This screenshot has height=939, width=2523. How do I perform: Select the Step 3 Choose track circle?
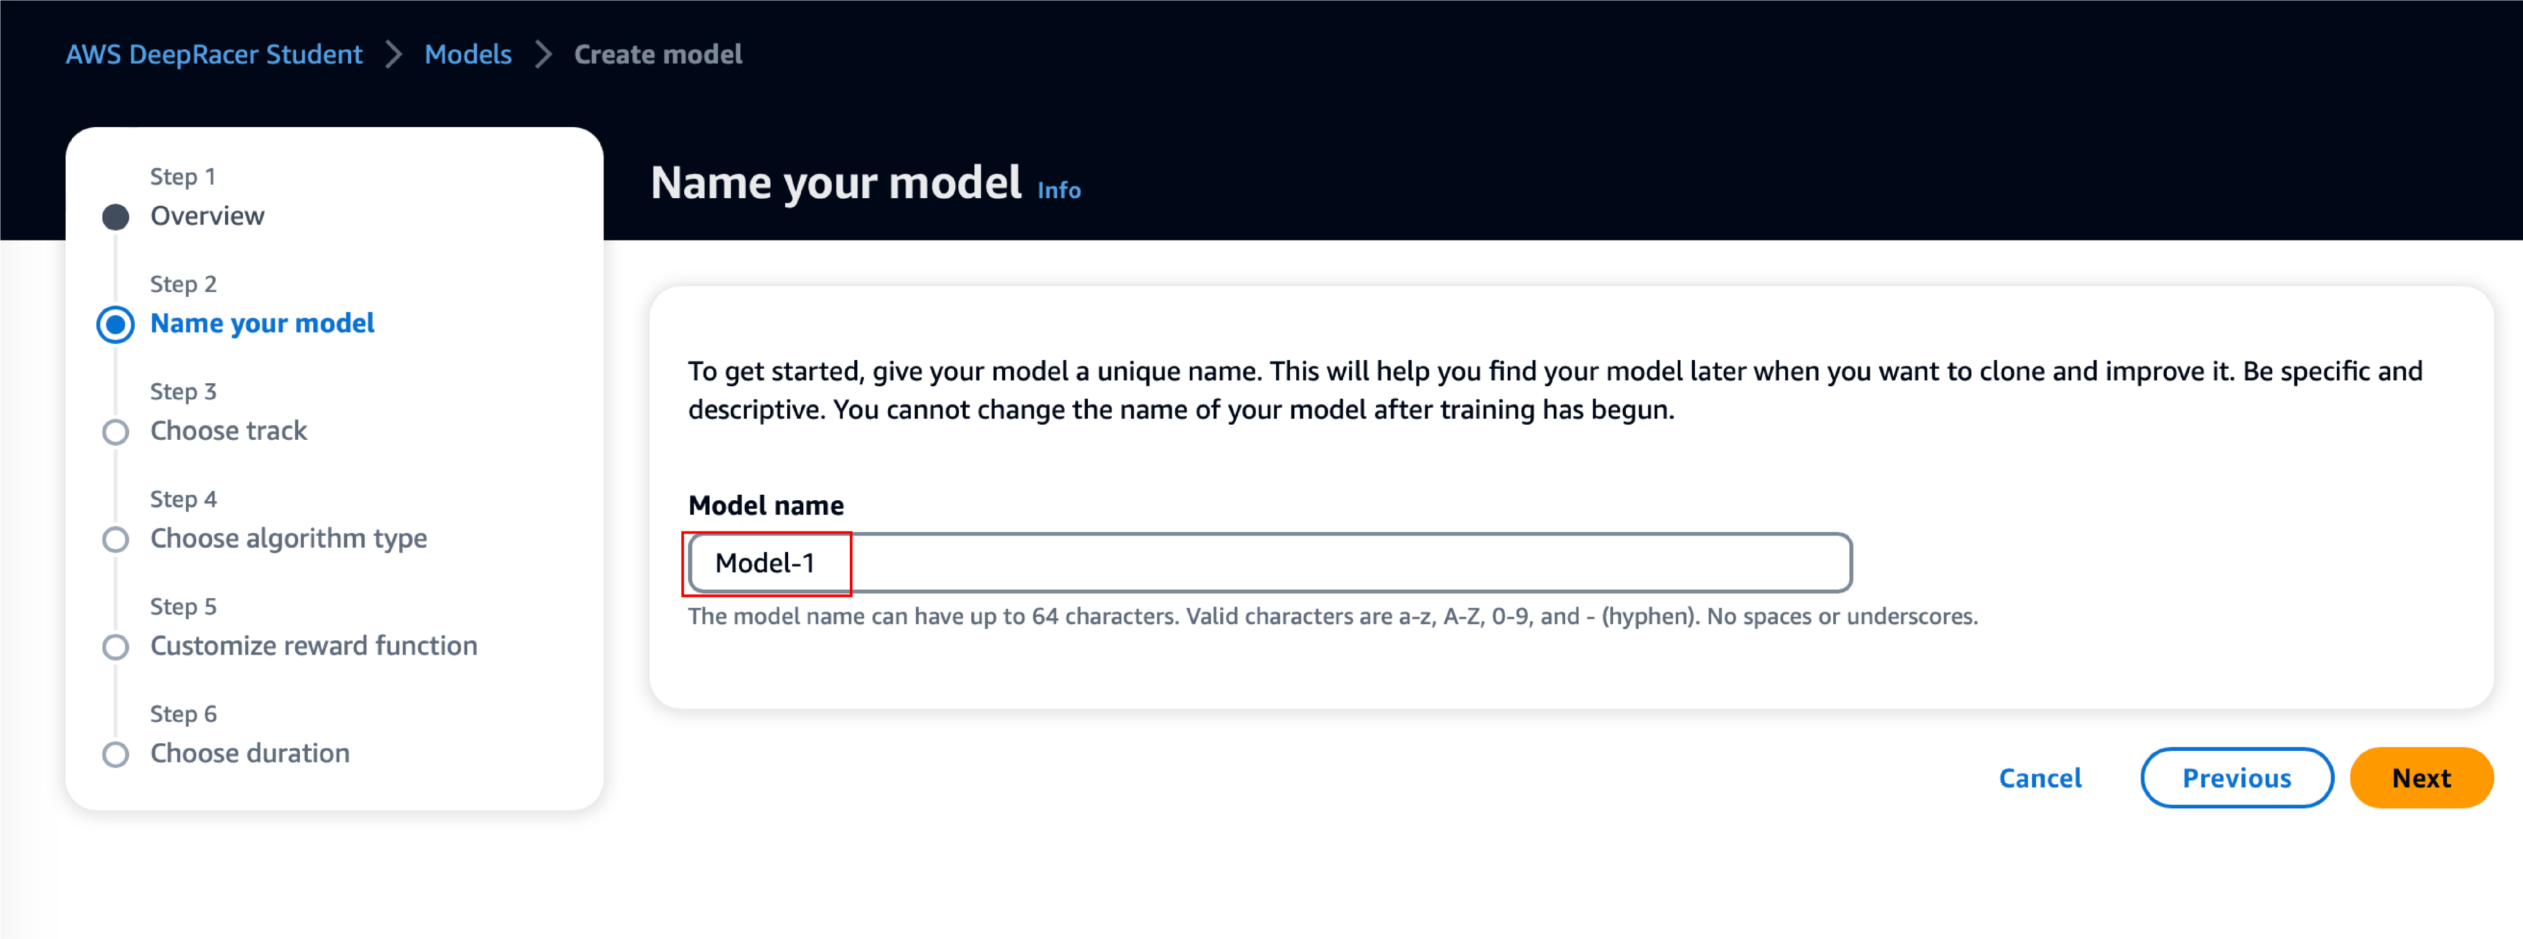116,431
